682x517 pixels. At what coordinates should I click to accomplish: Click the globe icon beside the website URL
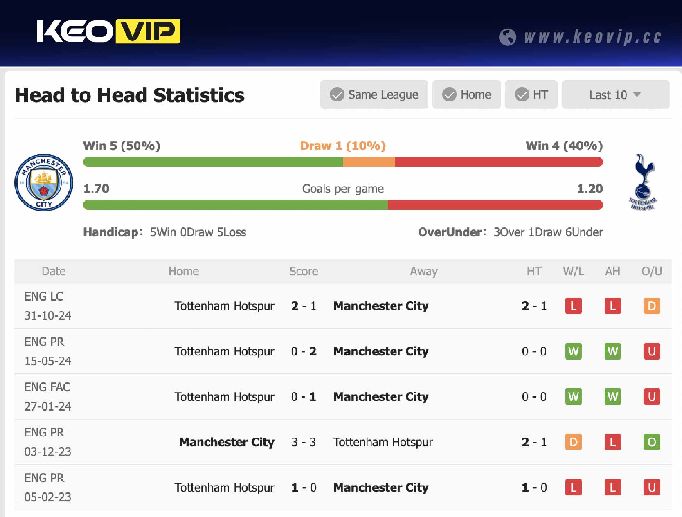coord(507,37)
